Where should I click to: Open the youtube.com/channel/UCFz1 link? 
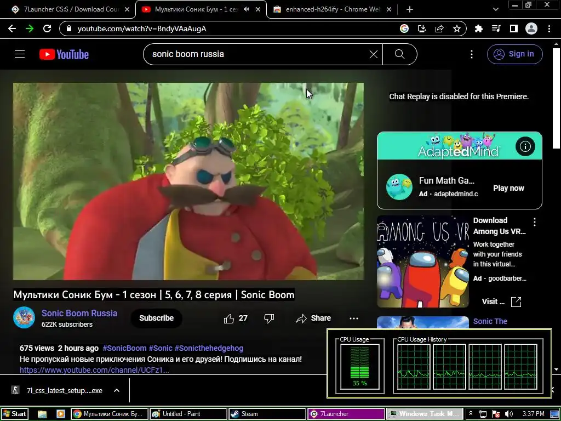pos(94,370)
